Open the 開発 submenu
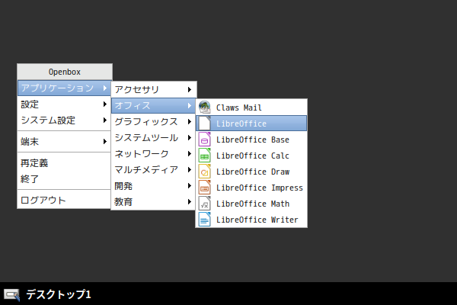 click(154, 186)
